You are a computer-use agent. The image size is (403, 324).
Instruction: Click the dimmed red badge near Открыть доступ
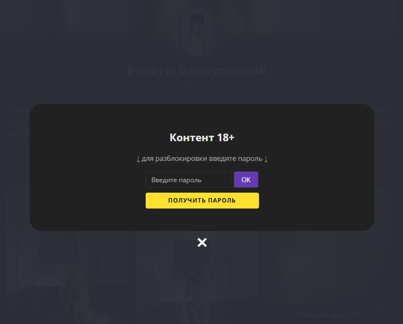379,309
